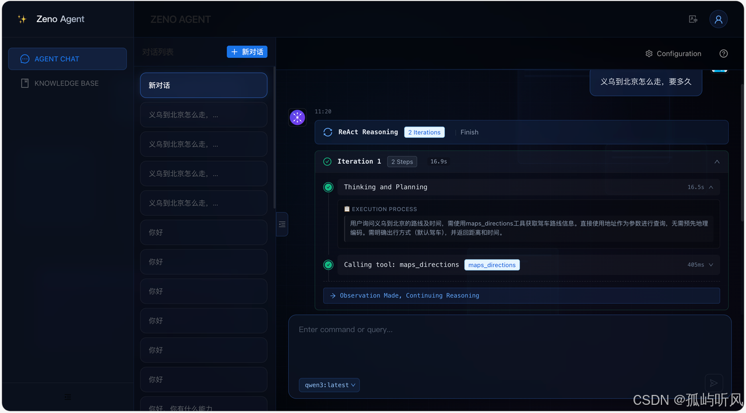The width and height of the screenshot is (746, 413).
Task: Click the Iteration 1 green check icon
Action: tap(327, 162)
